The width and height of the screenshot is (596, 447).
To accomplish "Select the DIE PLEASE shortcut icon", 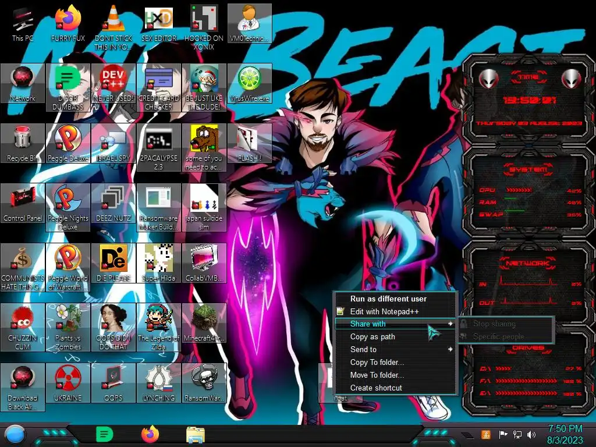I will (113, 264).
